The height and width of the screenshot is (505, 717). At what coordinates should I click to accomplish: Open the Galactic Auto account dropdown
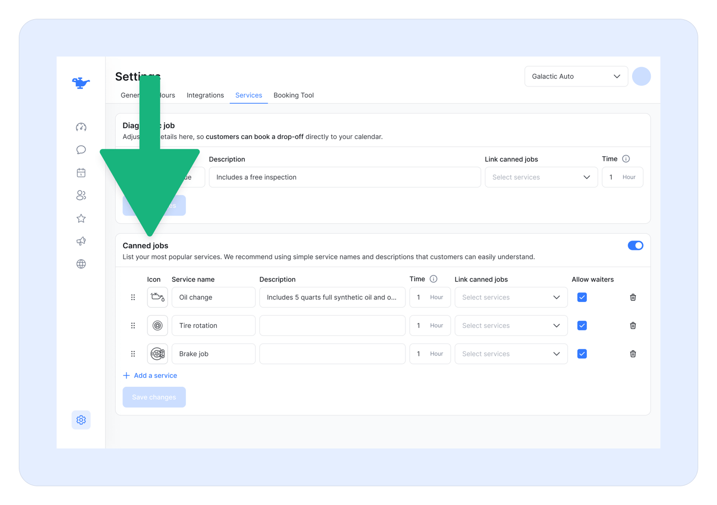[576, 76]
